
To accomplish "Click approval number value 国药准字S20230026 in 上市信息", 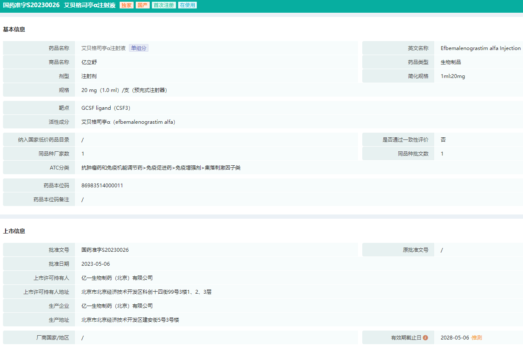I will click(x=105, y=250).
